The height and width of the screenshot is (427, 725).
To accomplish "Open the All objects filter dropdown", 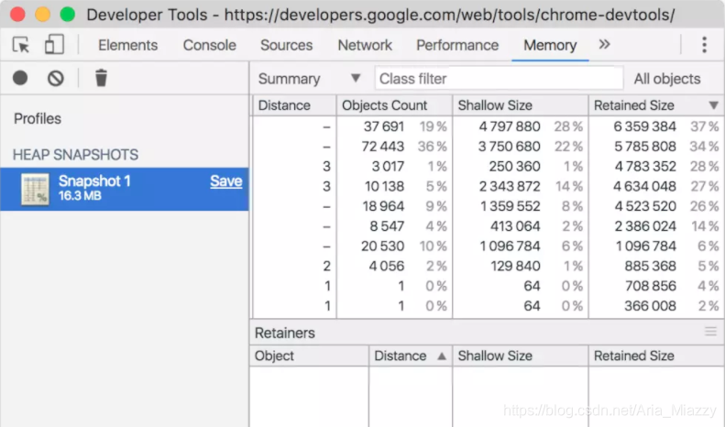I will [667, 79].
